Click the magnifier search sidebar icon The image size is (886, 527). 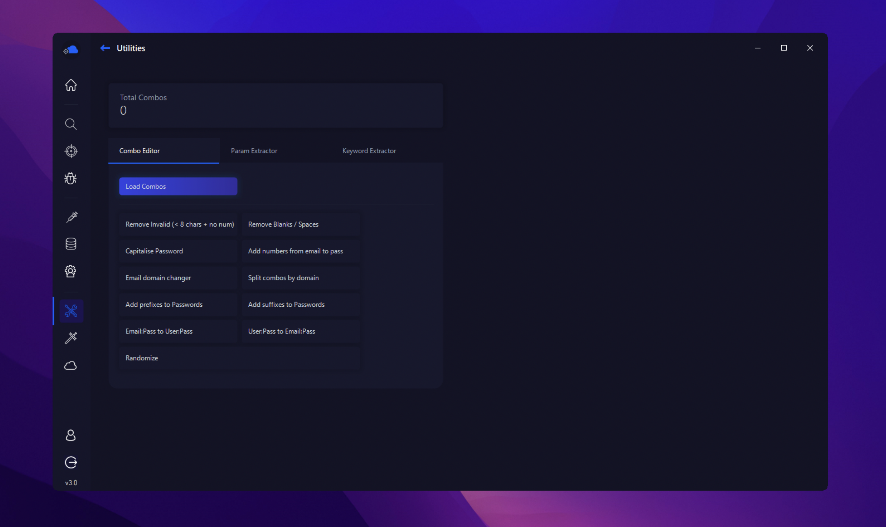(71, 124)
